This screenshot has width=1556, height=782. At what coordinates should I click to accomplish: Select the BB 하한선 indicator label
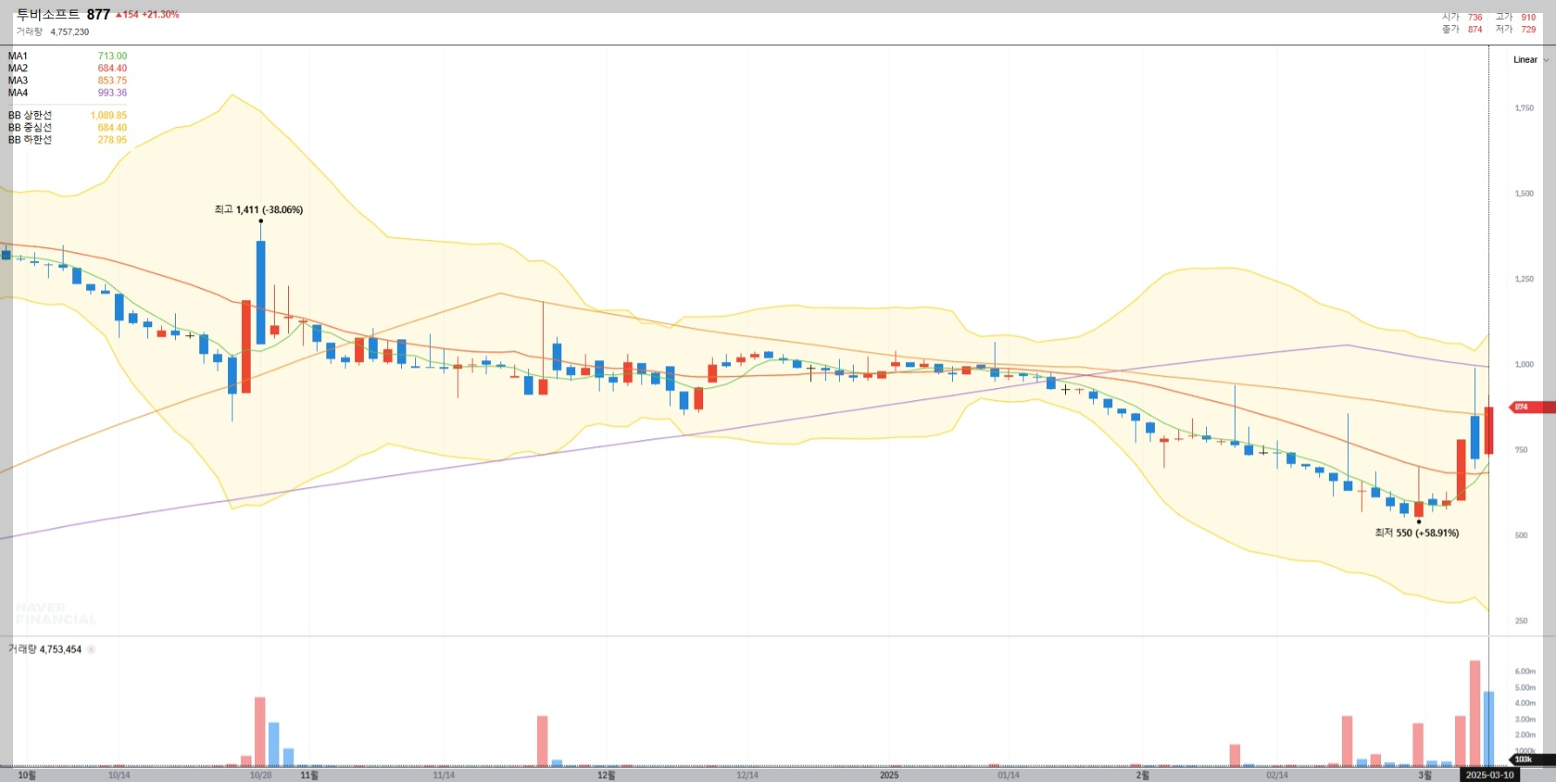tap(30, 140)
